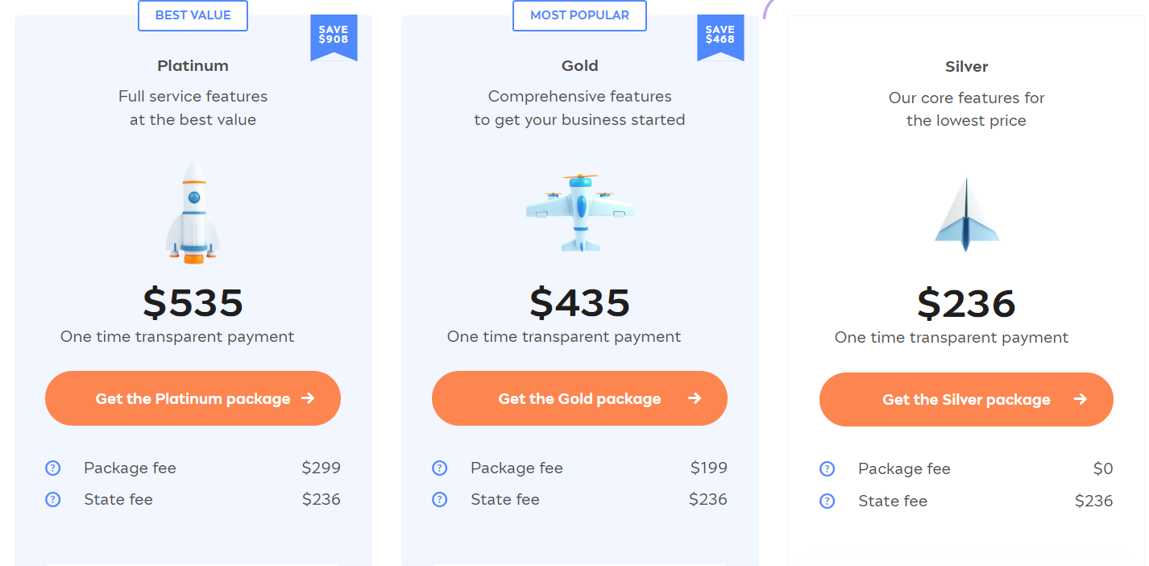Click the Platinum rocket illustration
Screen dimensions: 1149x566
193,213
